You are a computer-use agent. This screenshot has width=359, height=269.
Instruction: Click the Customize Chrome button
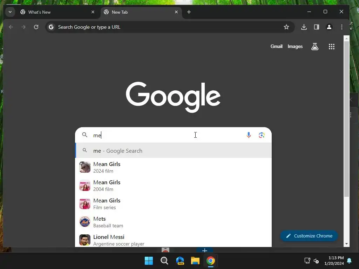(309, 236)
